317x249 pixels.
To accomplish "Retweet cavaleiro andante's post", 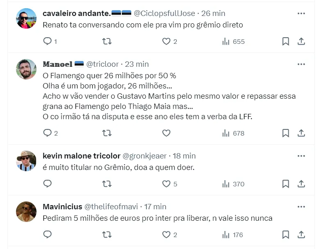I will tap(107, 41).
